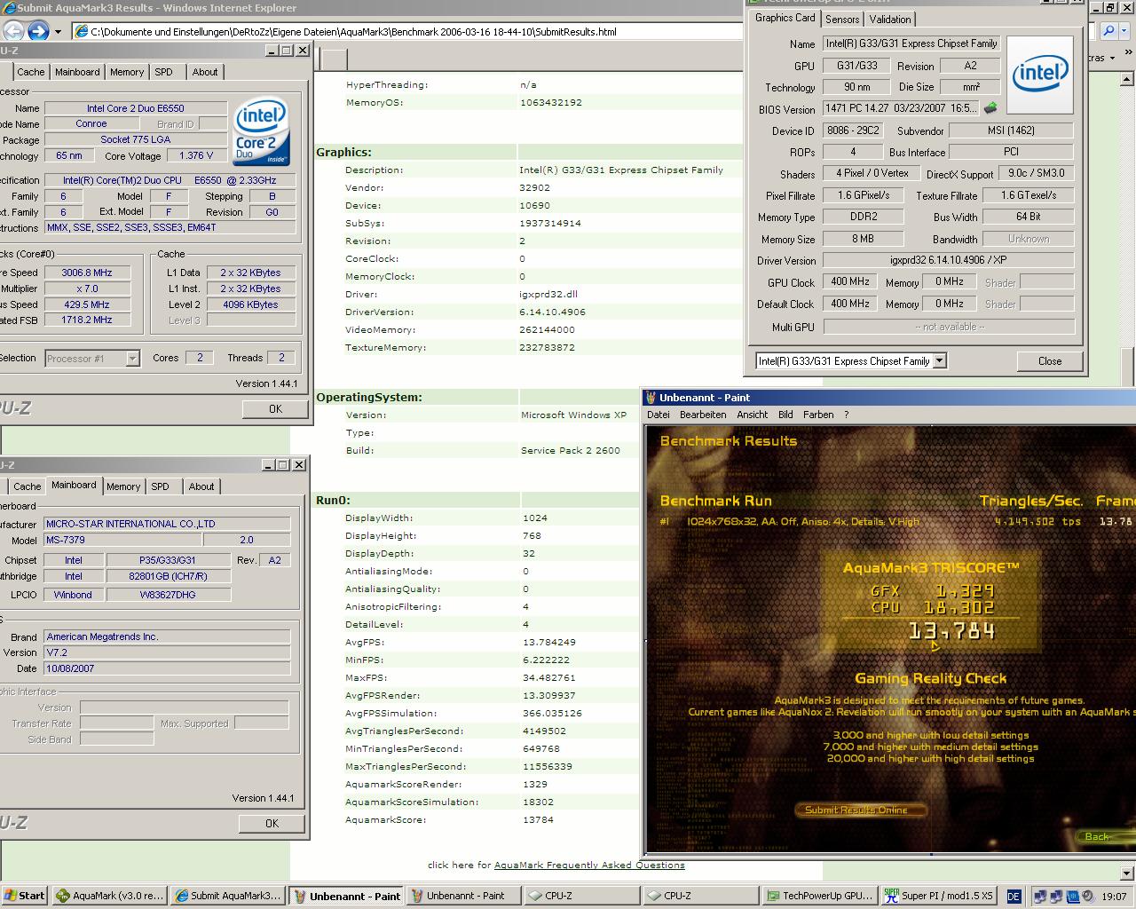Click OK in the upper CPU-Z window
Image resolution: width=1136 pixels, height=909 pixels.
[275, 408]
